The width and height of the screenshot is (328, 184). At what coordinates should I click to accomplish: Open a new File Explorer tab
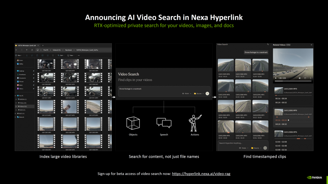click(x=43, y=45)
